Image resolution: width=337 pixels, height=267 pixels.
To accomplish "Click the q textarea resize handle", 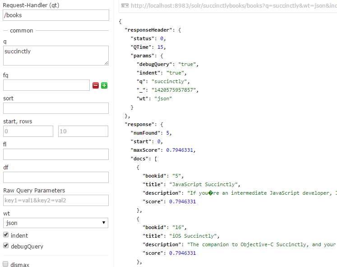I will pos(106,63).
